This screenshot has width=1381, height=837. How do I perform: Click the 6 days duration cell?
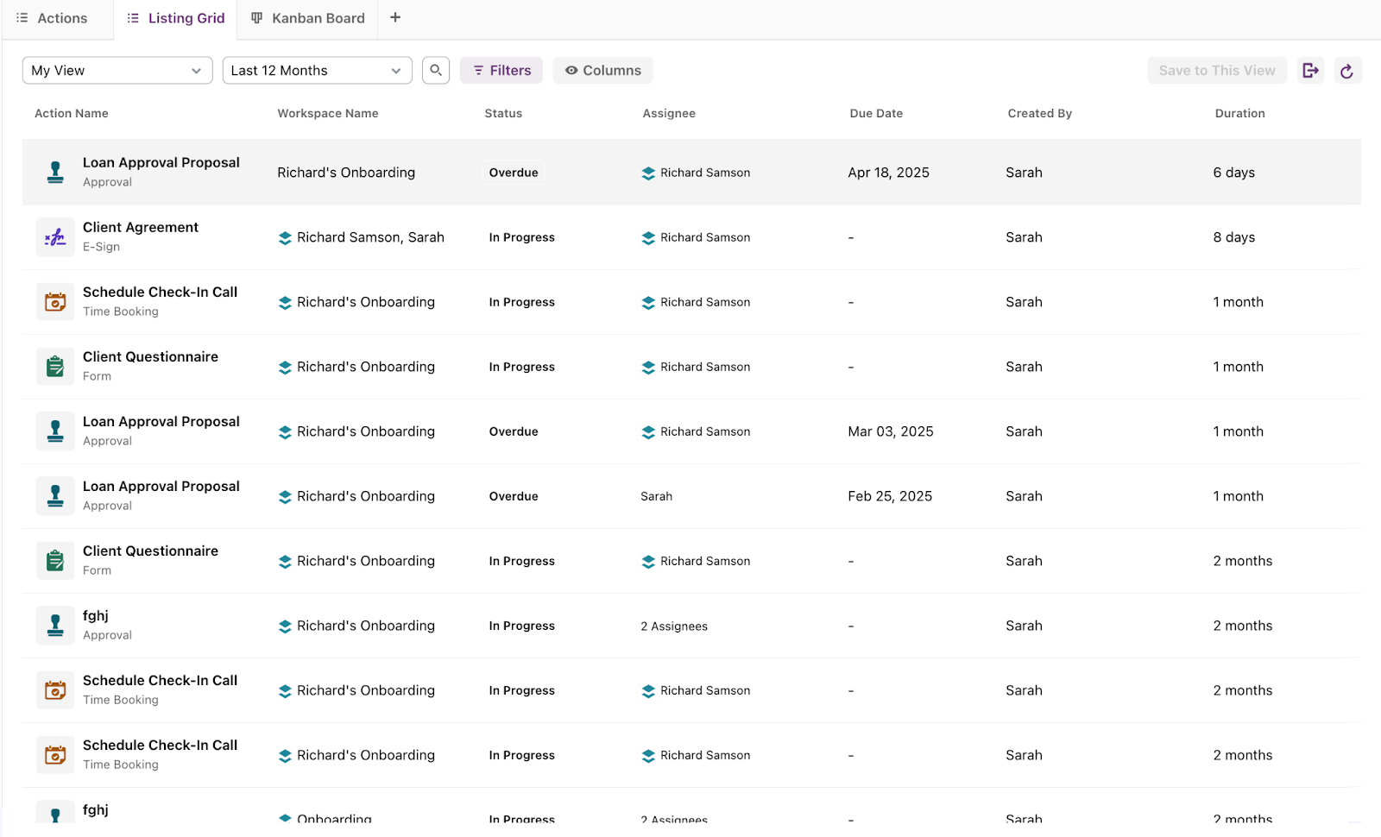(x=1234, y=173)
